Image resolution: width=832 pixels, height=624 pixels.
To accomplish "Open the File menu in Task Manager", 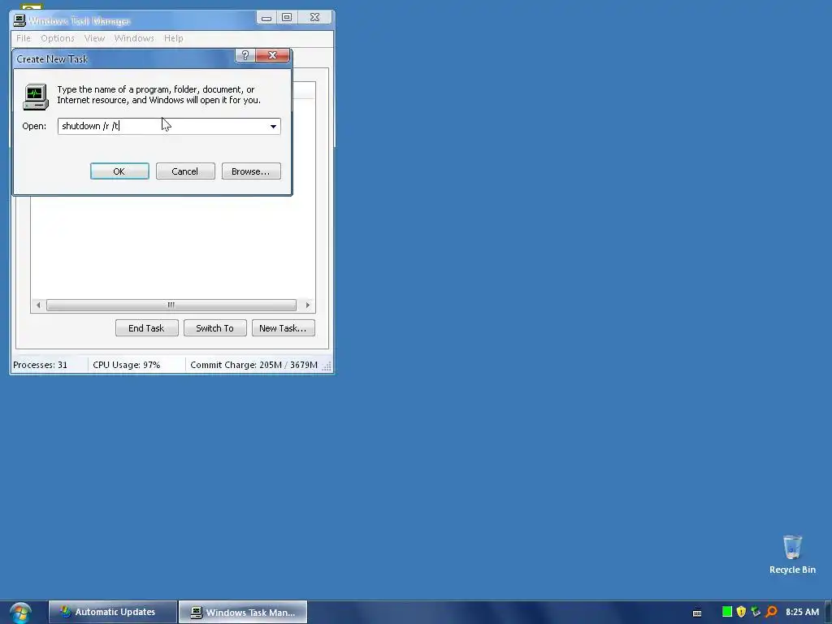I will (x=24, y=38).
